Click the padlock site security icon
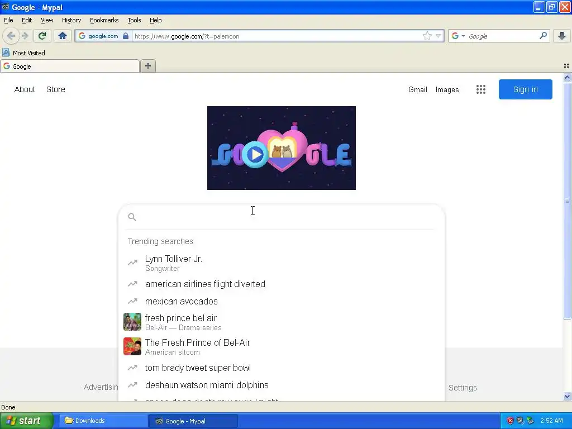This screenshot has height=429, width=572. 126,36
